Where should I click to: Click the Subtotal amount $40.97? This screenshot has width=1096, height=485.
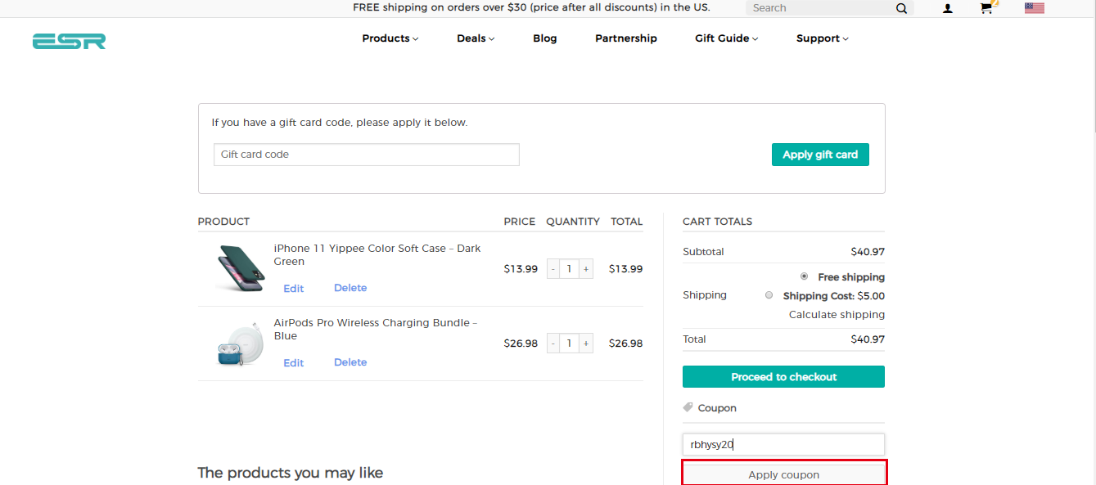point(868,252)
